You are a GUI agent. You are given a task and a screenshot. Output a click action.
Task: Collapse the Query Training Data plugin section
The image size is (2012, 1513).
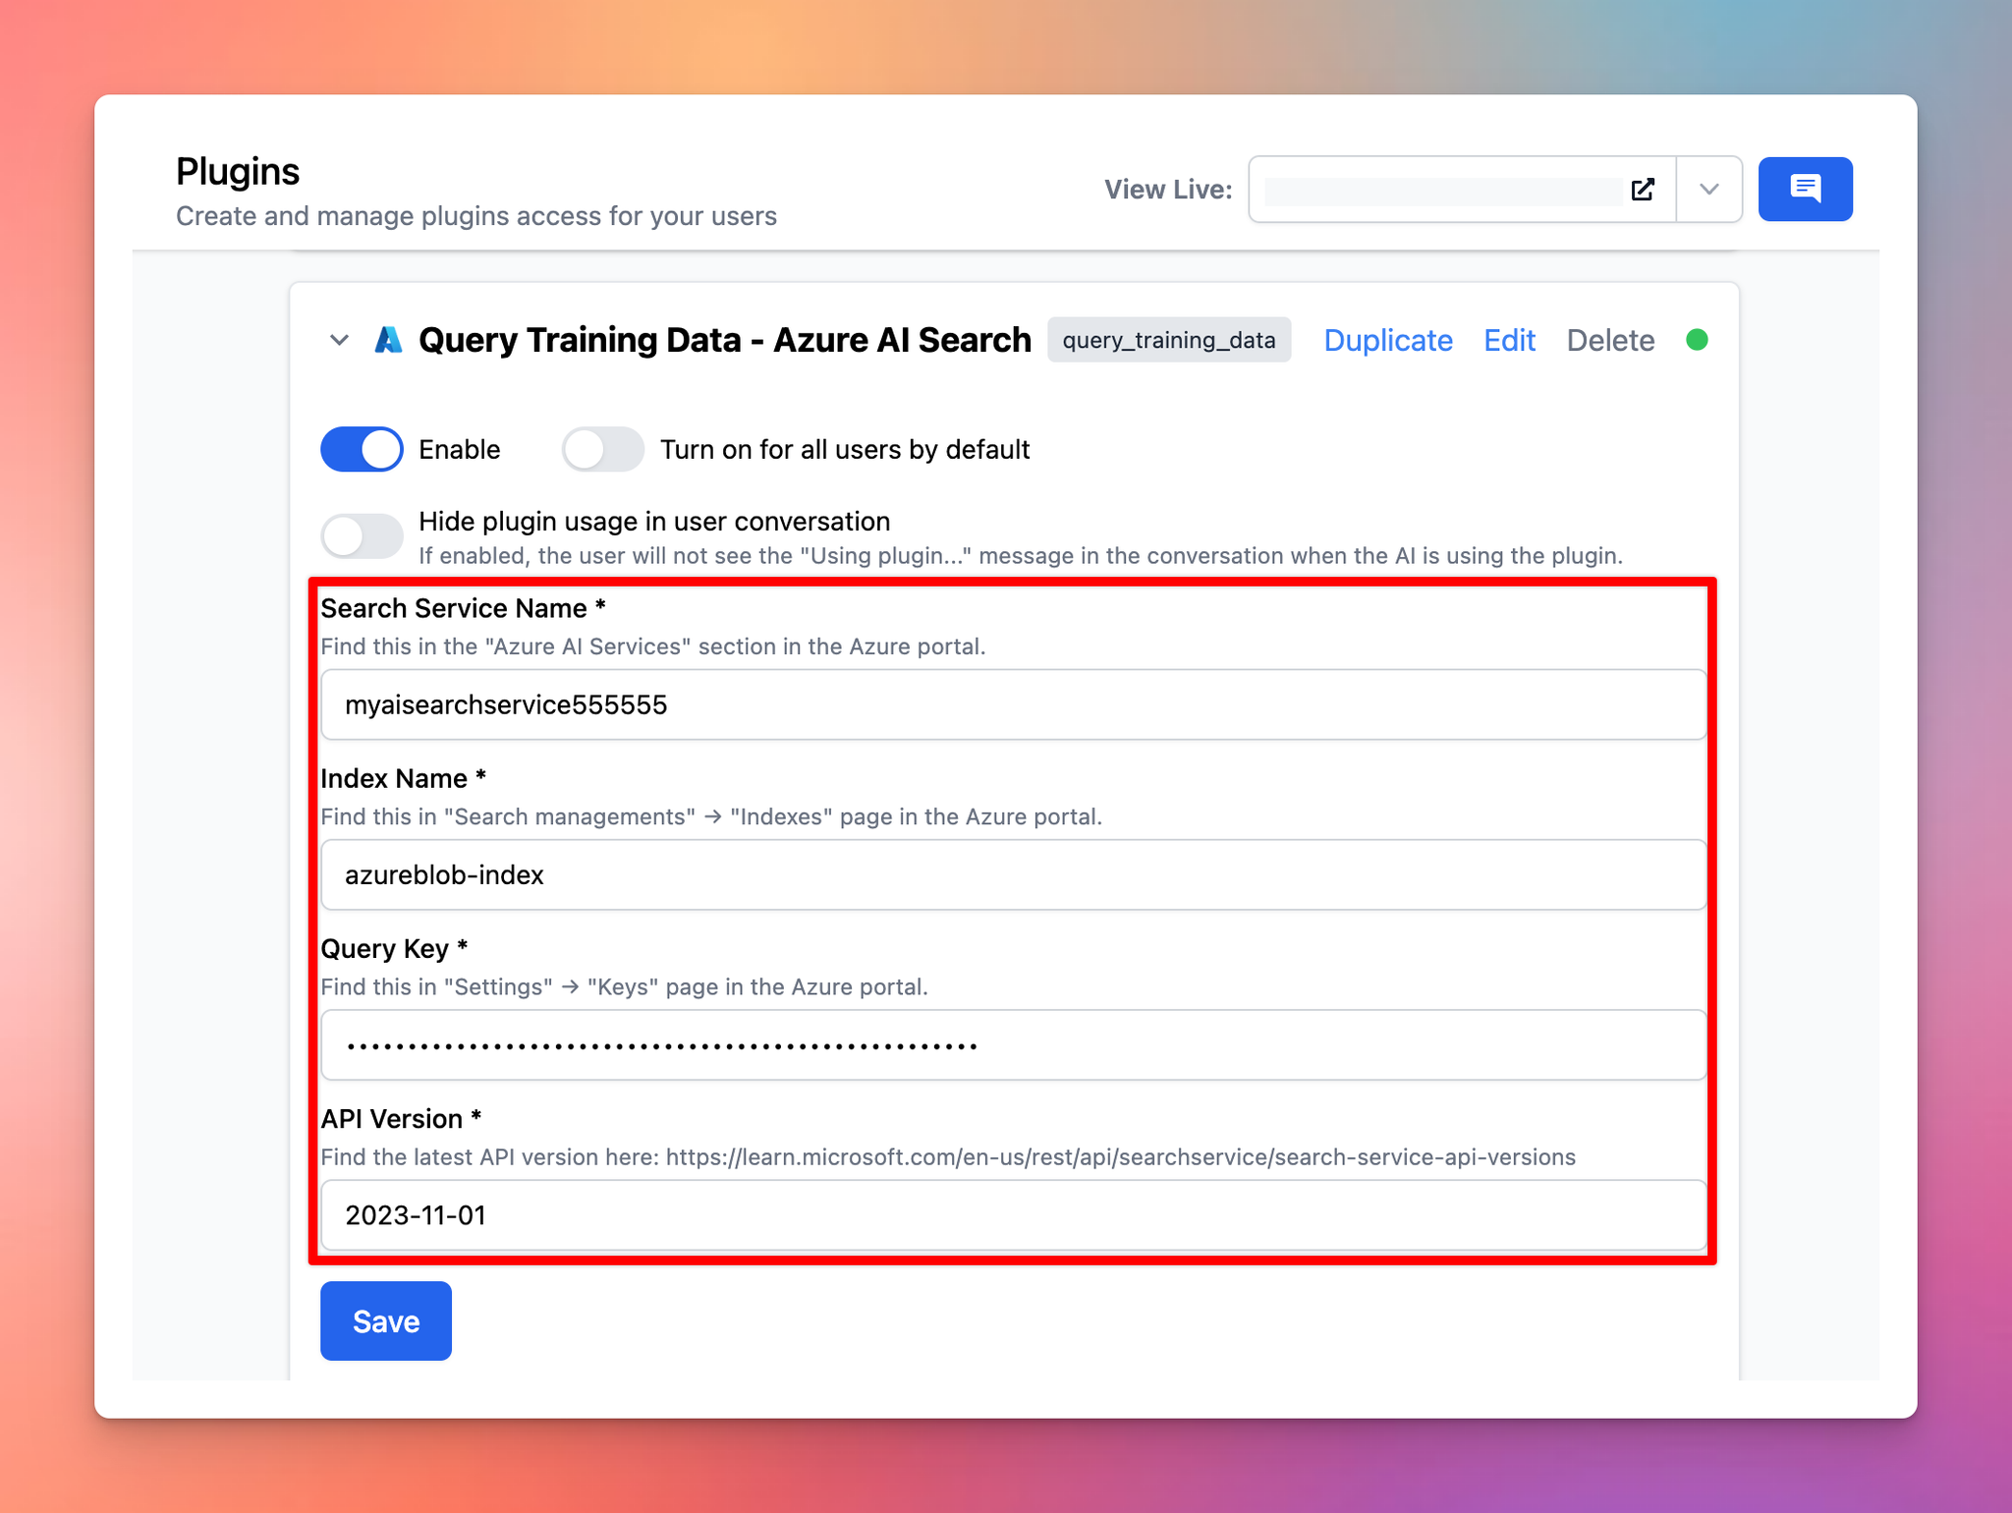pyautogui.click(x=339, y=340)
